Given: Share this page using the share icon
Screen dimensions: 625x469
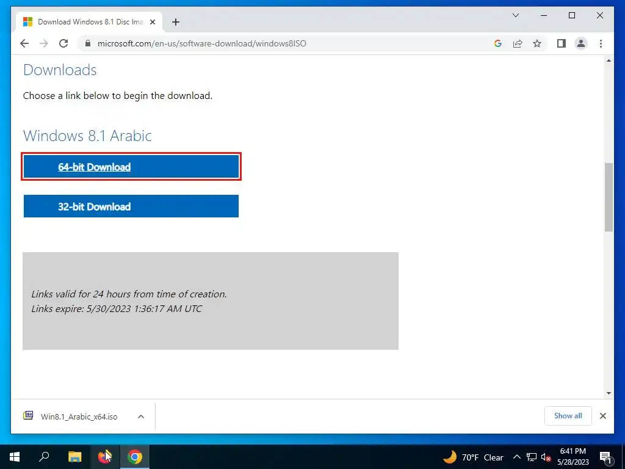Looking at the screenshot, I should pos(518,43).
